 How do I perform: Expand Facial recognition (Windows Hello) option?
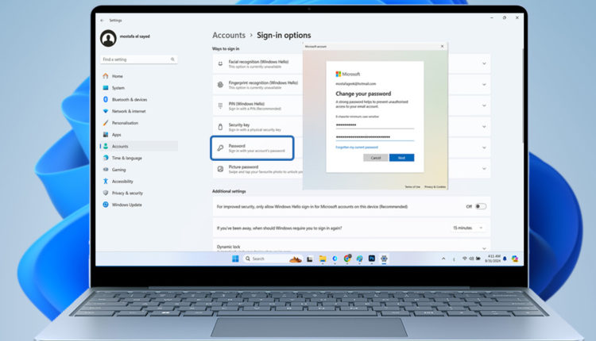483,63
